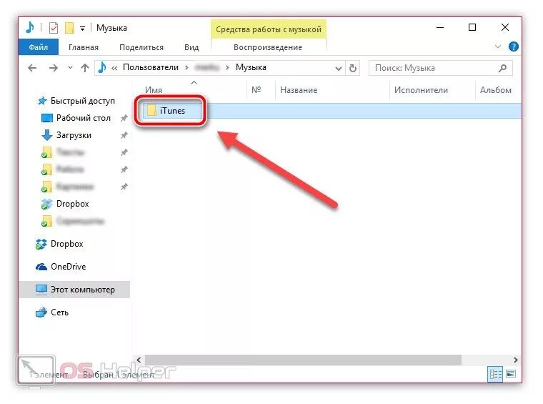
Task: Go up one folder level
Action: [85, 68]
